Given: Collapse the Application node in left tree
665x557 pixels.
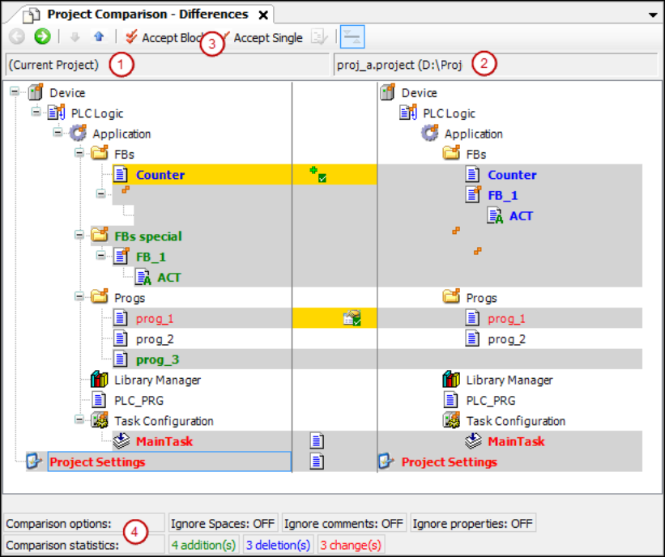Looking at the screenshot, I should tap(58, 134).
